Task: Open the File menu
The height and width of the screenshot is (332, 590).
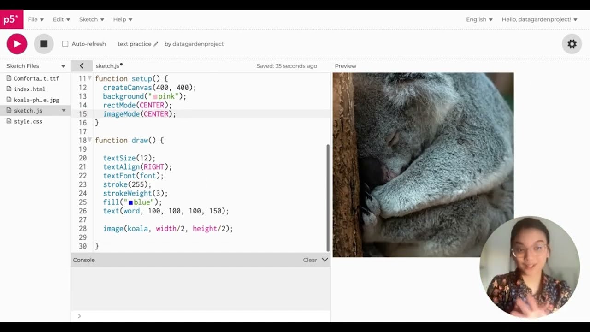Action: (x=36, y=19)
